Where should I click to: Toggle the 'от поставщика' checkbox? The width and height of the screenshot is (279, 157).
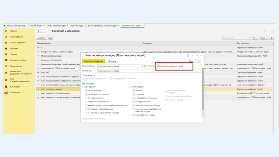(86, 91)
